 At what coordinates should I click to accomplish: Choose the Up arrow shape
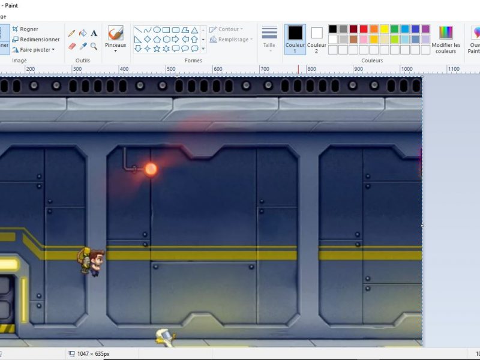194,39
